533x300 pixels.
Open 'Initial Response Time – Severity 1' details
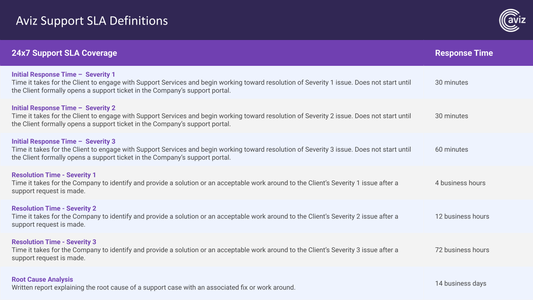(63, 74)
